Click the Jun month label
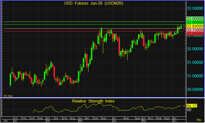The width and height of the screenshot is (205, 123). click(x=175, y=121)
